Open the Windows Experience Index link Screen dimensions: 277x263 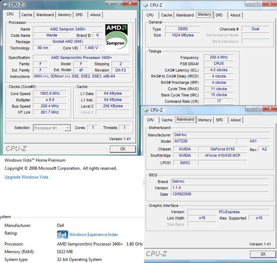point(94,235)
